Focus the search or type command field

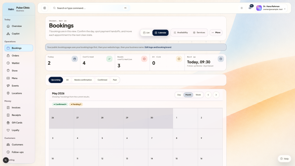click(92, 8)
